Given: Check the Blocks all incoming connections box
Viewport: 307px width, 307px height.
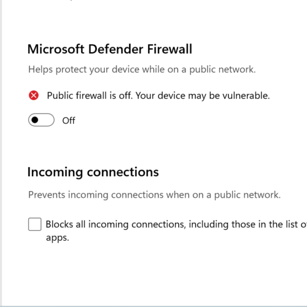Looking at the screenshot, I should coord(34,224).
